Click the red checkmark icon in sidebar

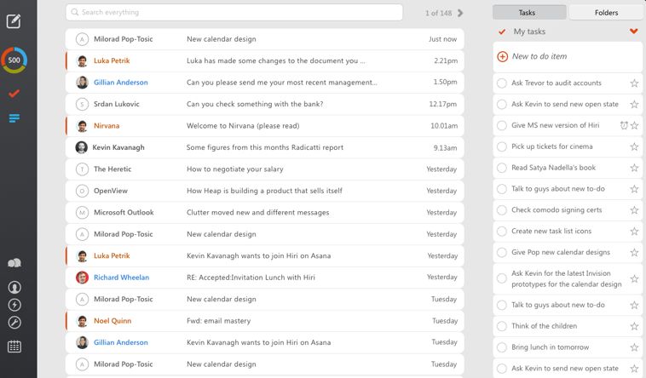point(14,93)
